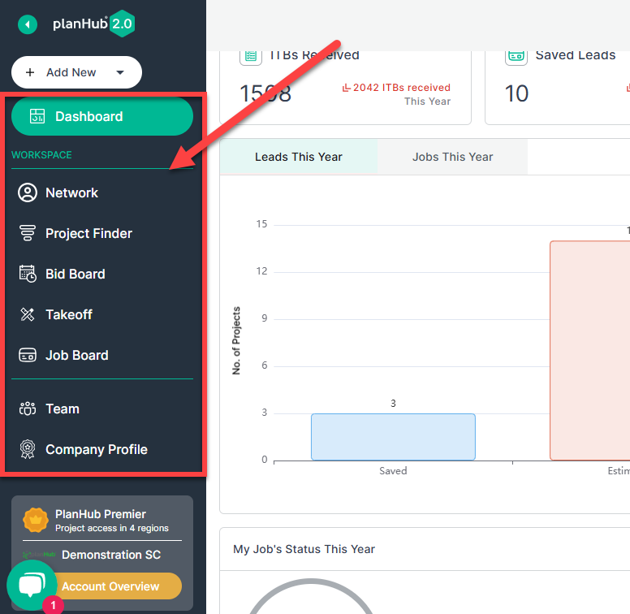Click the pink Estimating bar in chart
Viewport: 630px width, 614px height.
tap(590, 350)
